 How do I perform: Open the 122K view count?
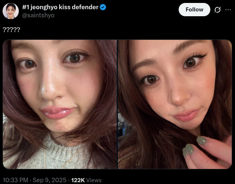tap(78, 180)
